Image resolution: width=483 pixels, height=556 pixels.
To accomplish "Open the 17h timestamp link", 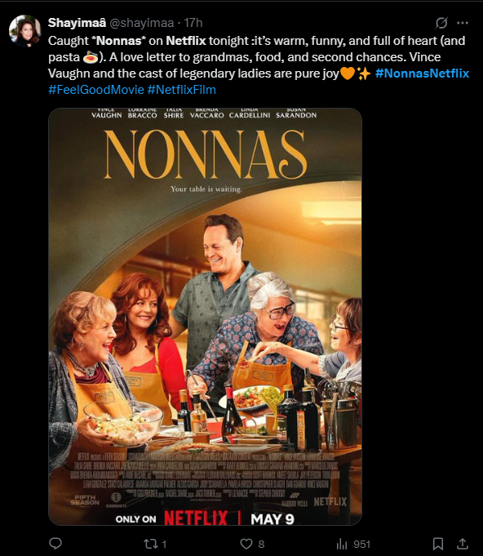I will (x=193, y=23).
